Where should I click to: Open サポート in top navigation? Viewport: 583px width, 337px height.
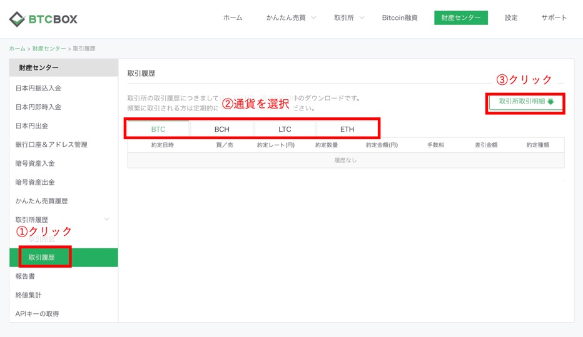(554, 18)
